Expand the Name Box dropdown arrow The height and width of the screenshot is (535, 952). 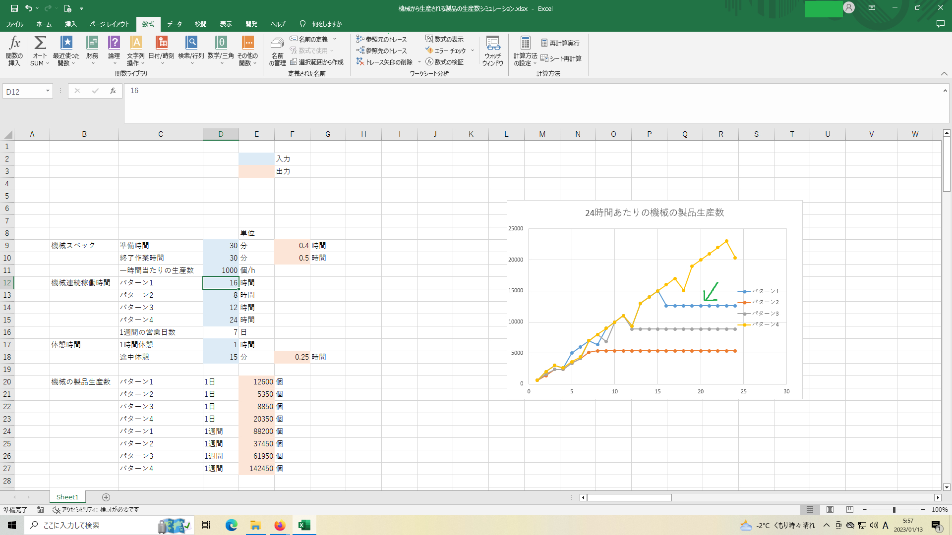tap(48, 91)
